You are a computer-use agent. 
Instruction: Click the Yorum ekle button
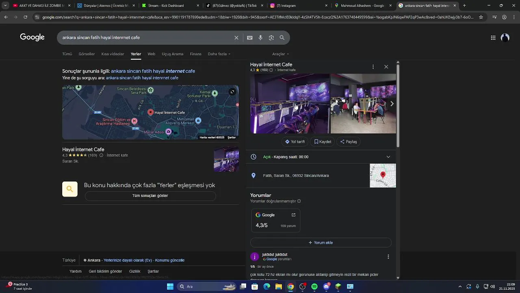[x=321, y=243]
